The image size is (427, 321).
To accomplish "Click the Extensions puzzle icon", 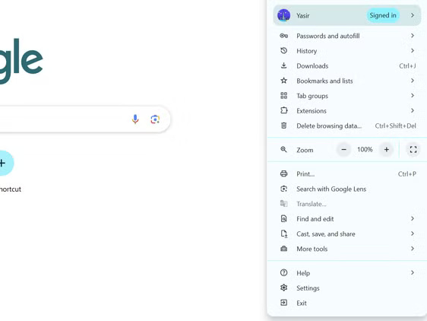I will coord(283,110).
